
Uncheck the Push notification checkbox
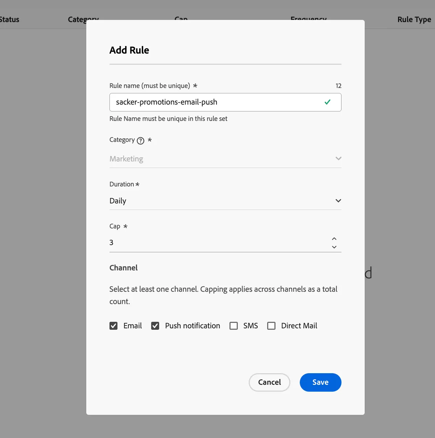pos(155,326)
